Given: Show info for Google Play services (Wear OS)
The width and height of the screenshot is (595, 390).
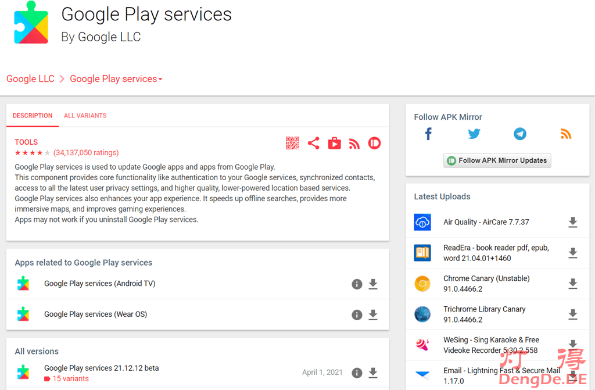Looking at the screenshot, I should pyautogui.click(x=357, y=315).
